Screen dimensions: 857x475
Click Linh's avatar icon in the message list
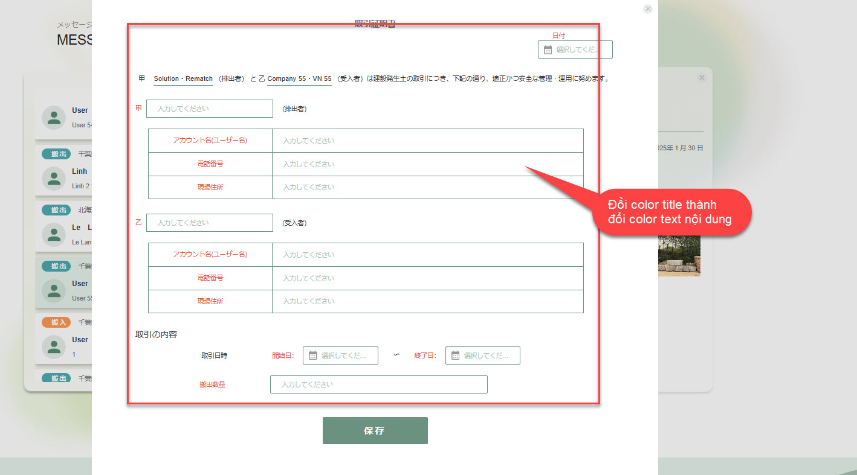pyautogui.click(x=54, y=178)
